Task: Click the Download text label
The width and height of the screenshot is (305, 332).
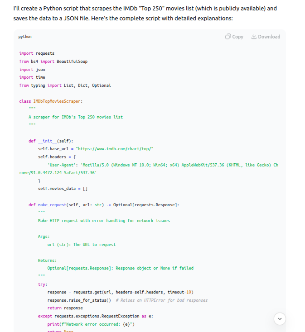Action: tap(269, 37)
